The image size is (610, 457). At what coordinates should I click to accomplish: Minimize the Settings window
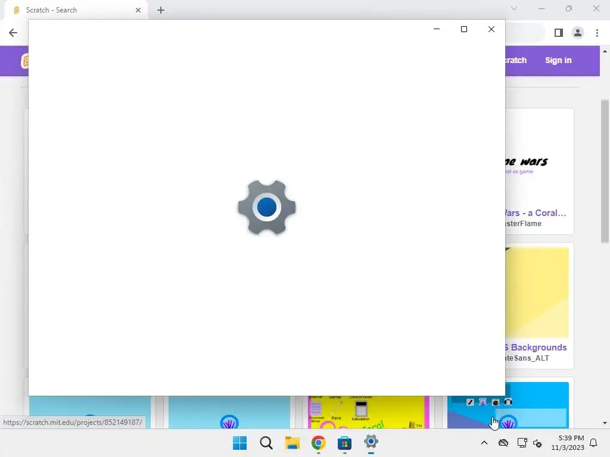437,29
